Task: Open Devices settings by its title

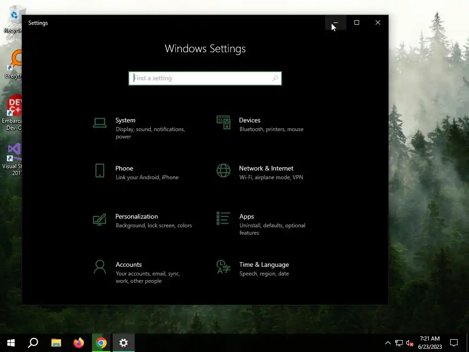Action: [250, 120]
